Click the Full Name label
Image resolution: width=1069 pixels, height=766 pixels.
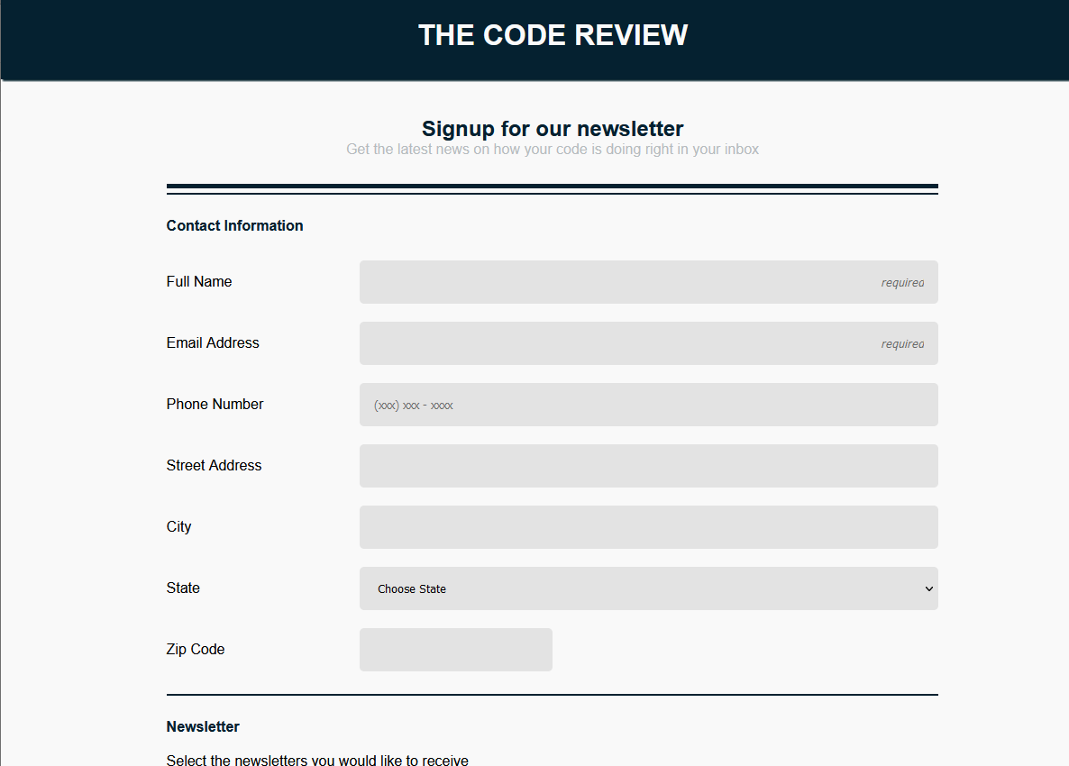(199, 281)
